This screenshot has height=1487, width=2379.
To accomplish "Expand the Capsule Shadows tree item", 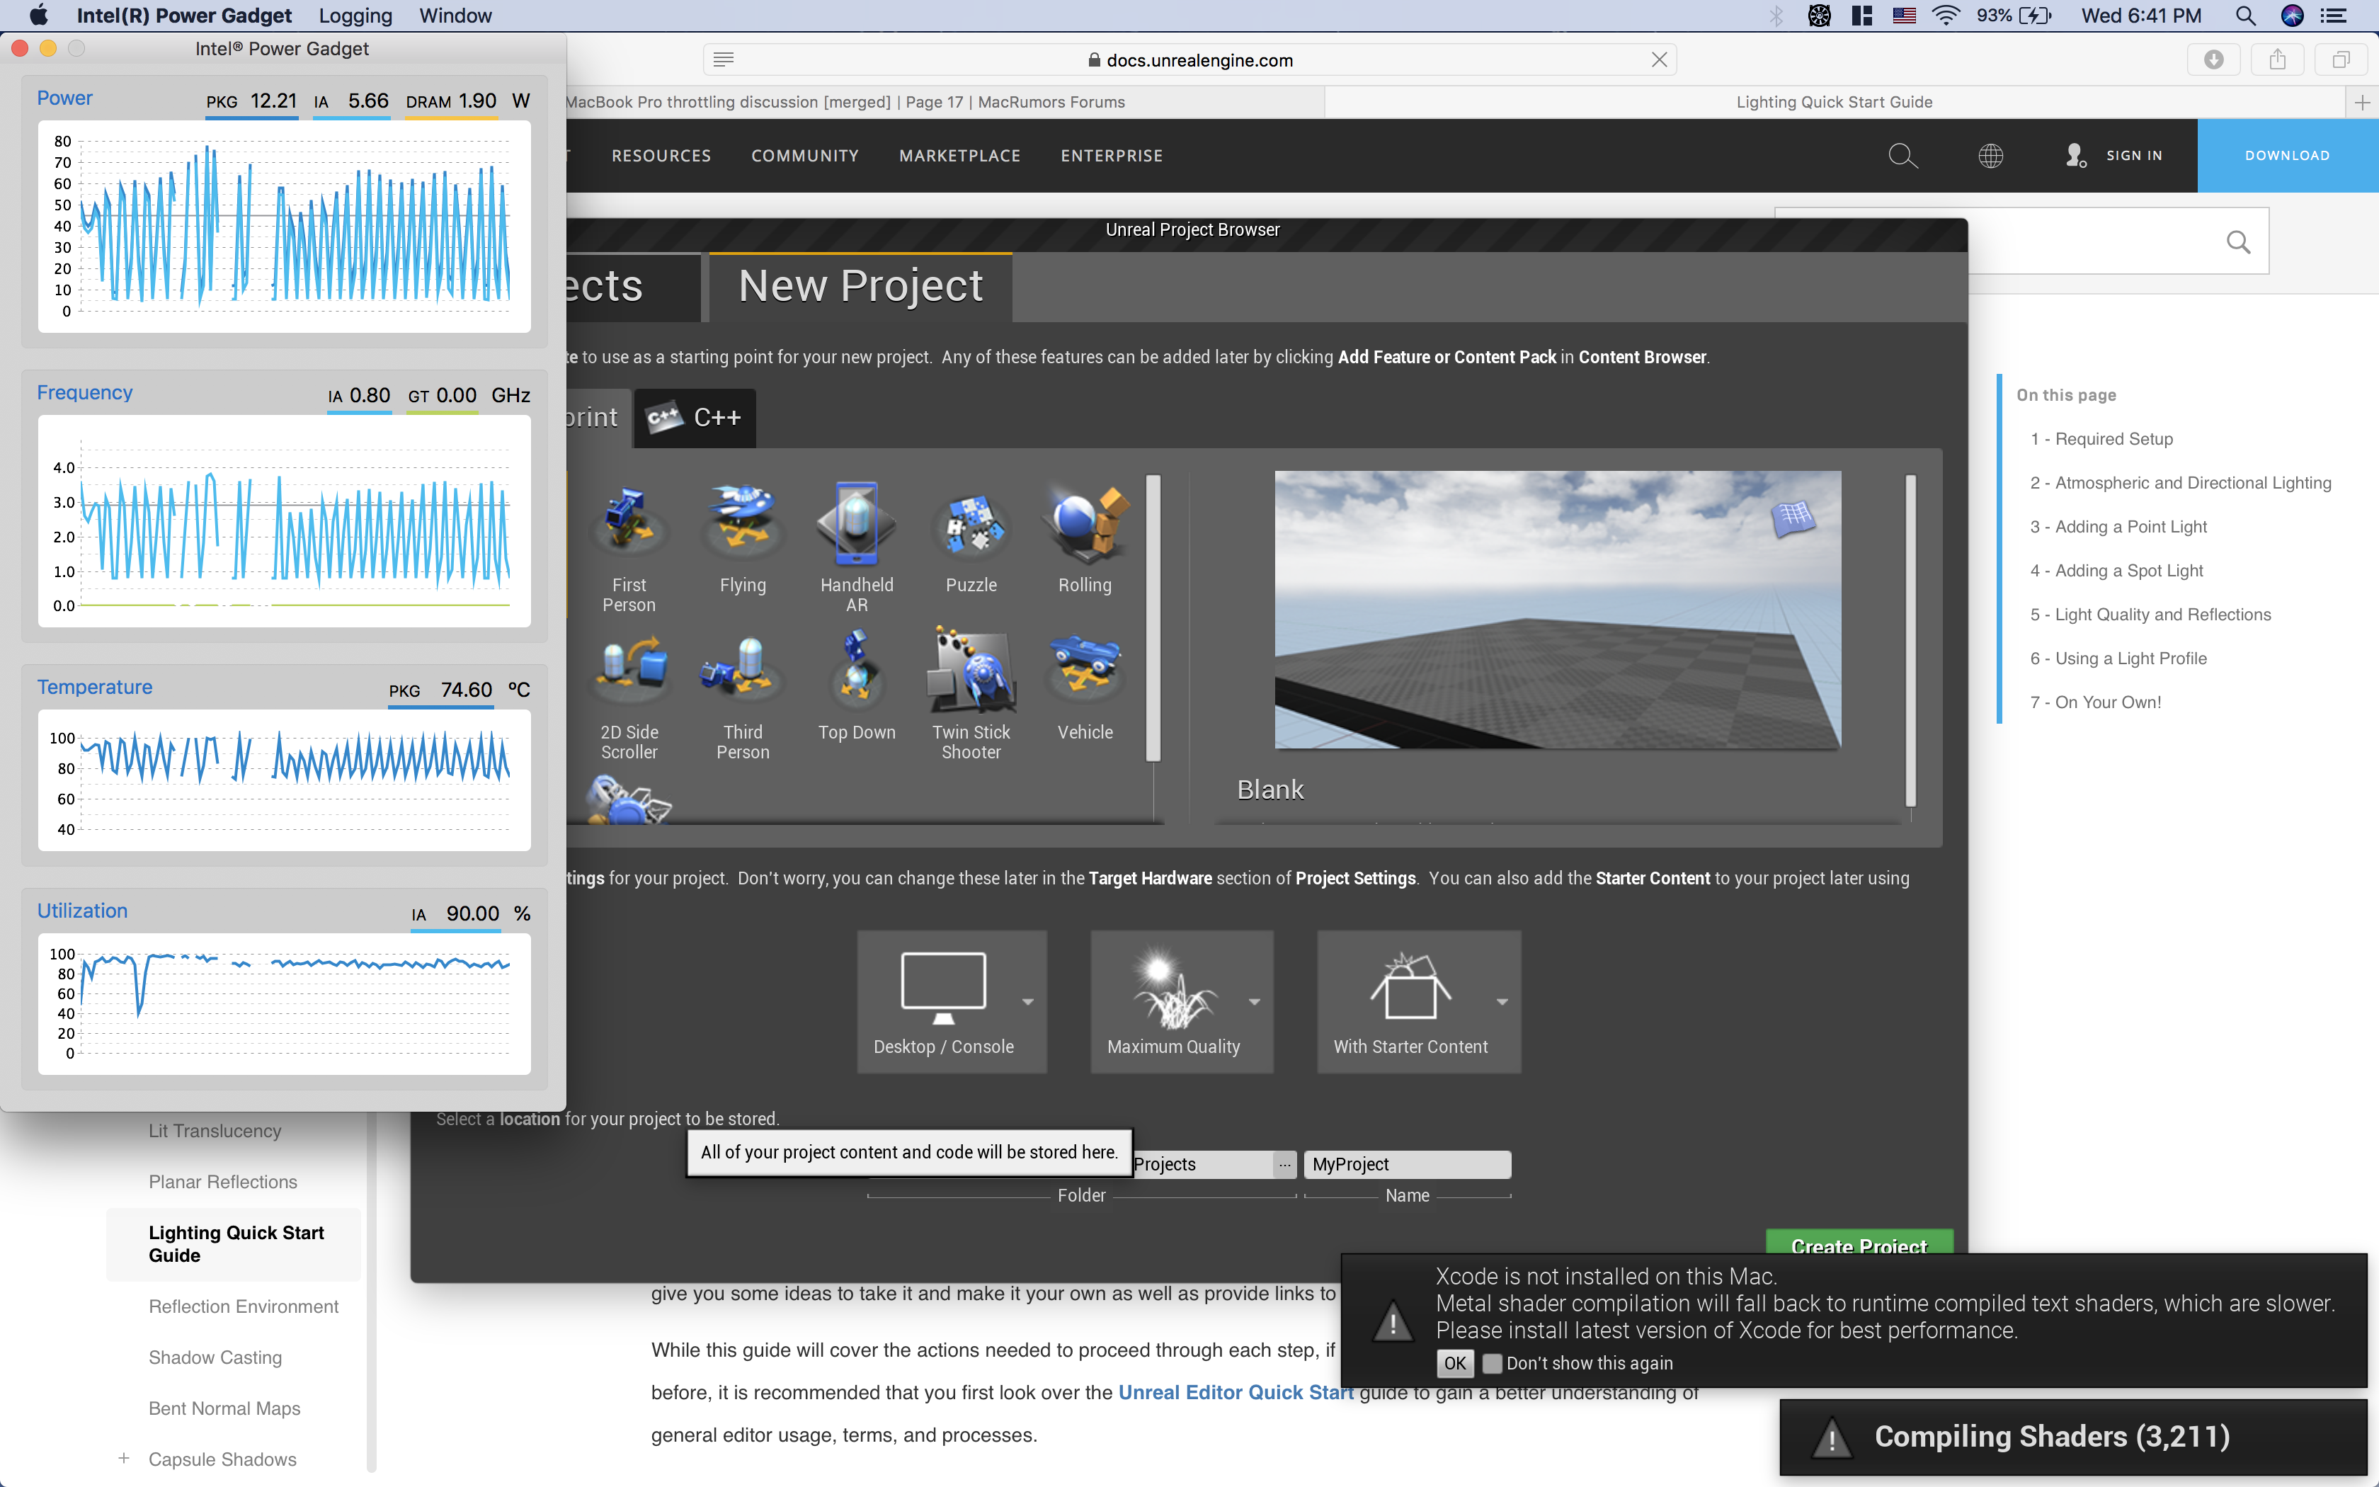I will click(x=124, y=1459).
